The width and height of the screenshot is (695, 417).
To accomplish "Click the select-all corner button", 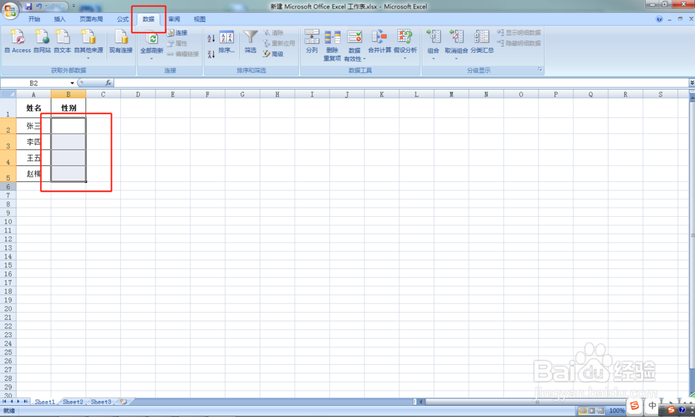I will click(x=8, y=94).
